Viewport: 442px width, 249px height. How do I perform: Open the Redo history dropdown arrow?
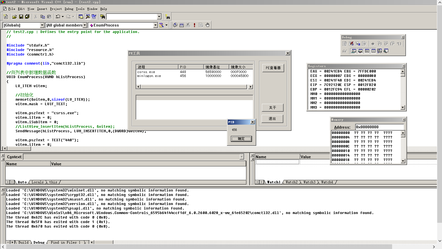[73, 17]
